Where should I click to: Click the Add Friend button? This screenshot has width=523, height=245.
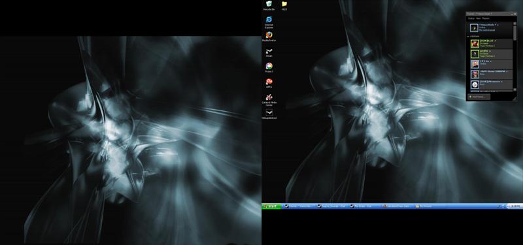(x=479, y=97)
